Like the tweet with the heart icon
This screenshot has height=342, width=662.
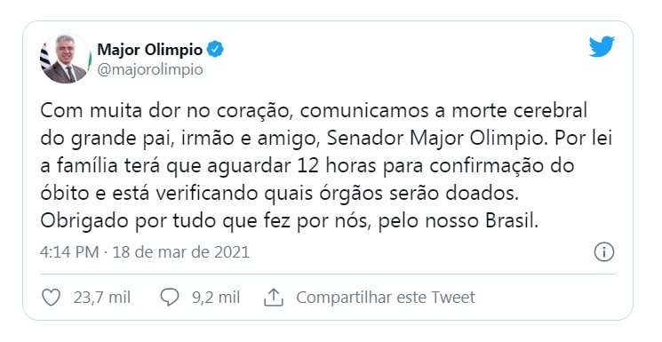pyautogui.click(x=51, y=298)
